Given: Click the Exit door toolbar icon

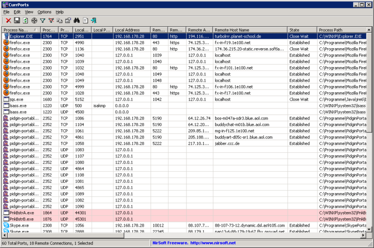Looking at the screenshot, I should pos(93,20).
